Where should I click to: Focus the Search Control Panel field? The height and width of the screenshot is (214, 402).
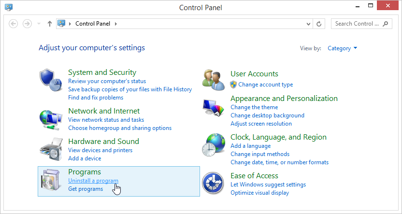coord(361,24)
